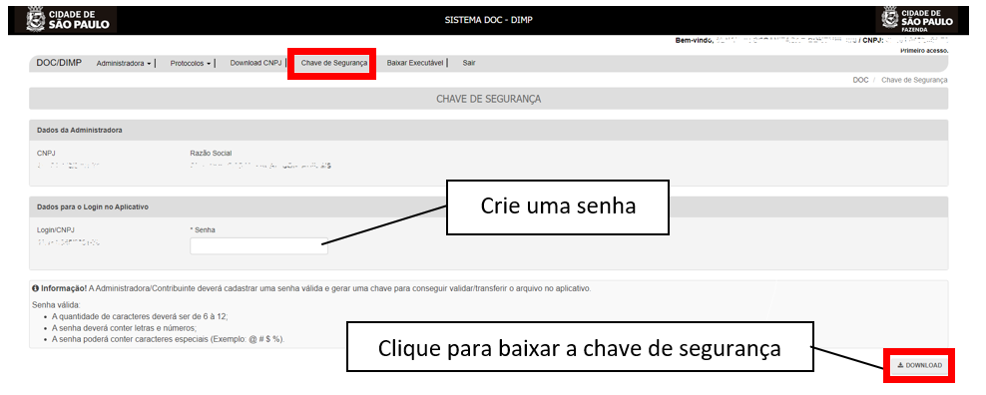The image size is (986, 395).
Task: Click the Dados para o Login panel header
Action: tap(489, 206)
